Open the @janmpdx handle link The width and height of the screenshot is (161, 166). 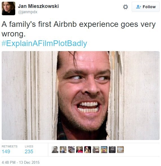point(28,12)
